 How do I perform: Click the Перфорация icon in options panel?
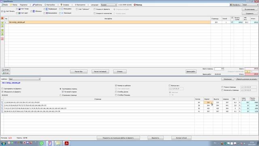[47, 9]
